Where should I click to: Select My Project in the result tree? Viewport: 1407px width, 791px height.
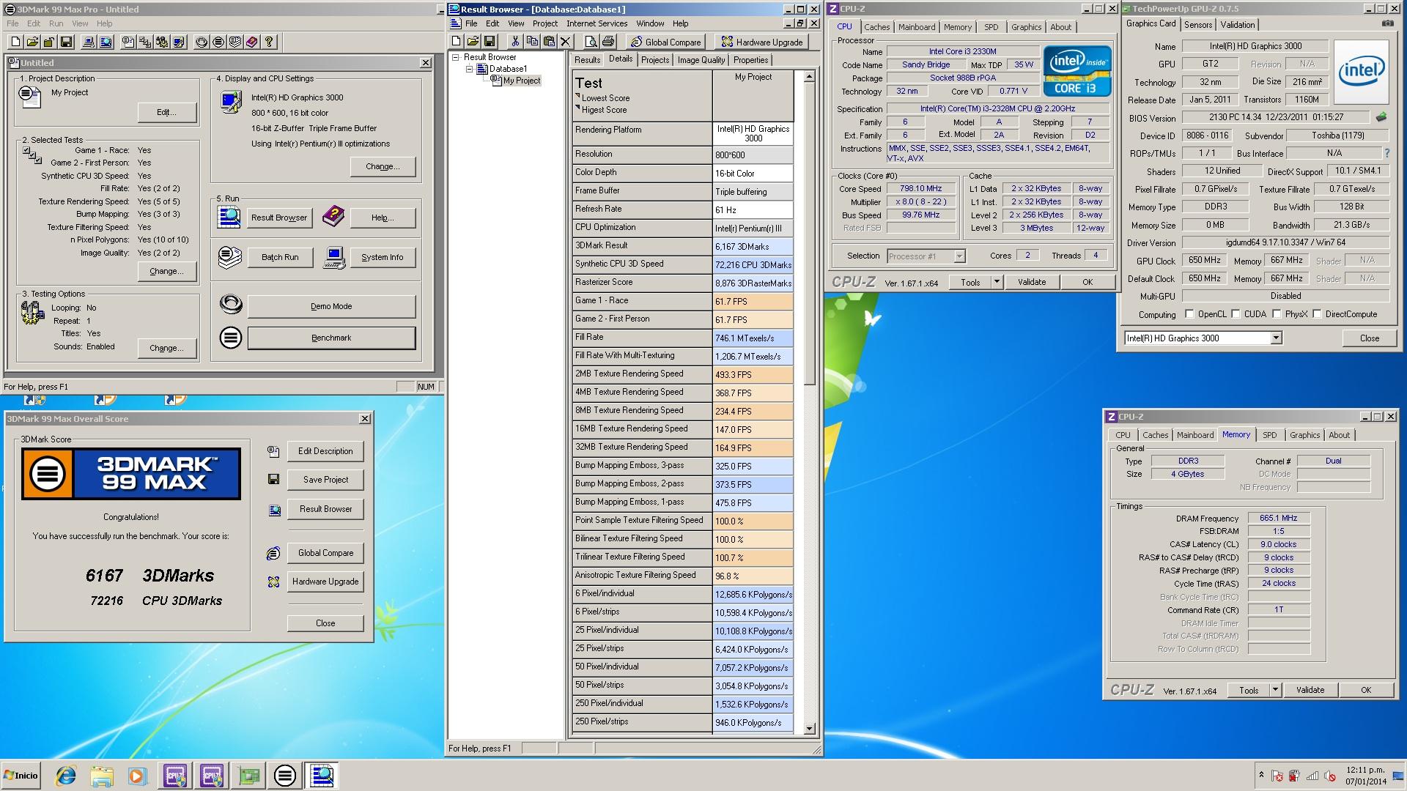tap(521, 81)
